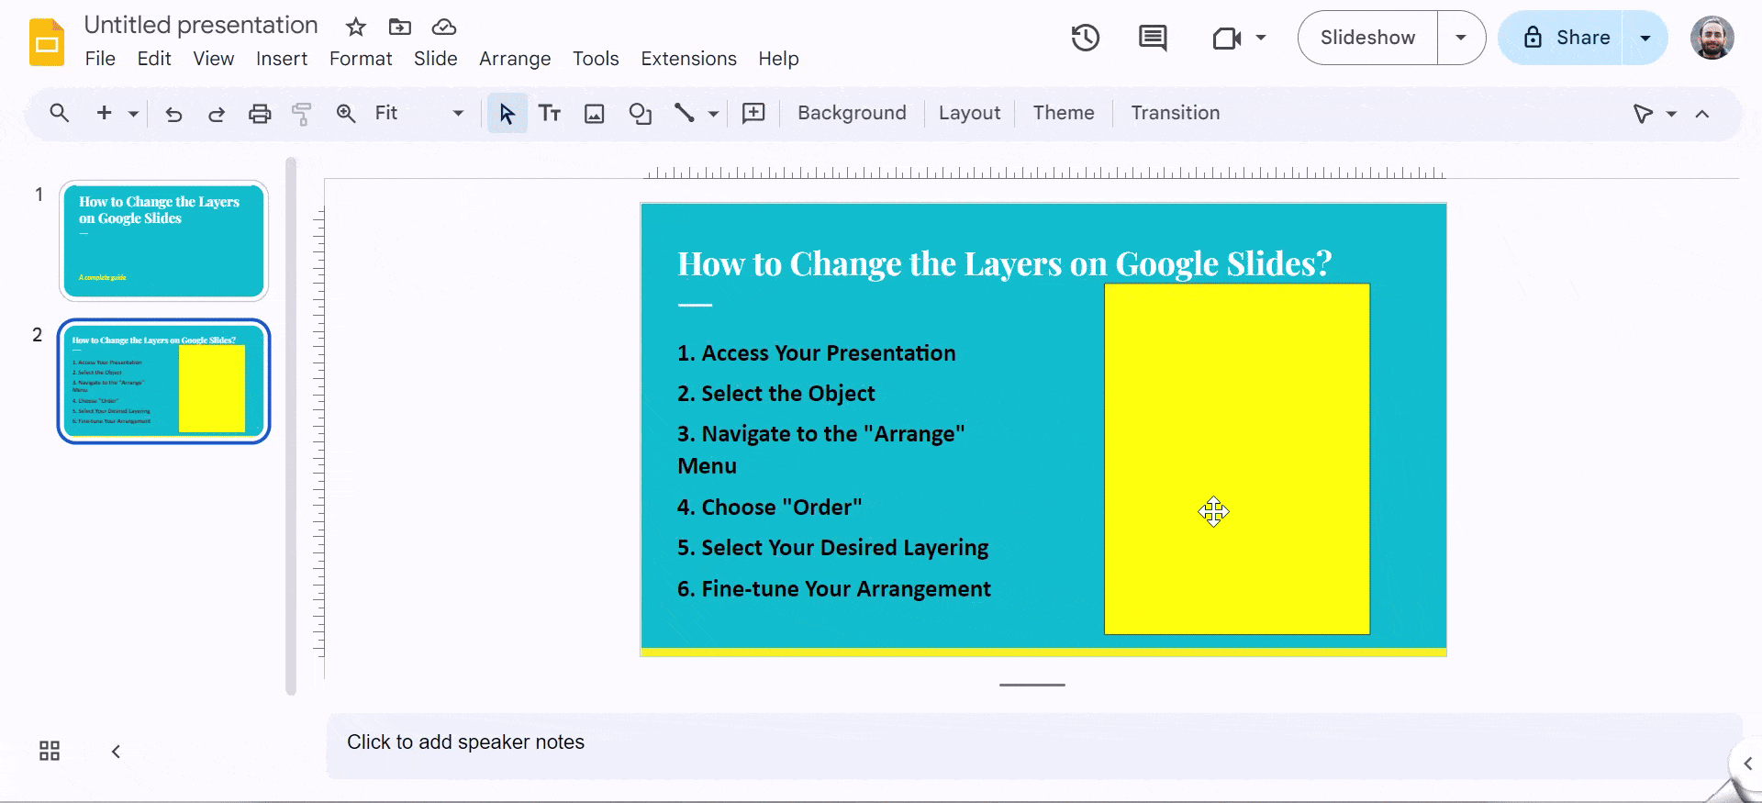Click the Background button
This screenshot has height=803, width=1762.
coord(851,113)
